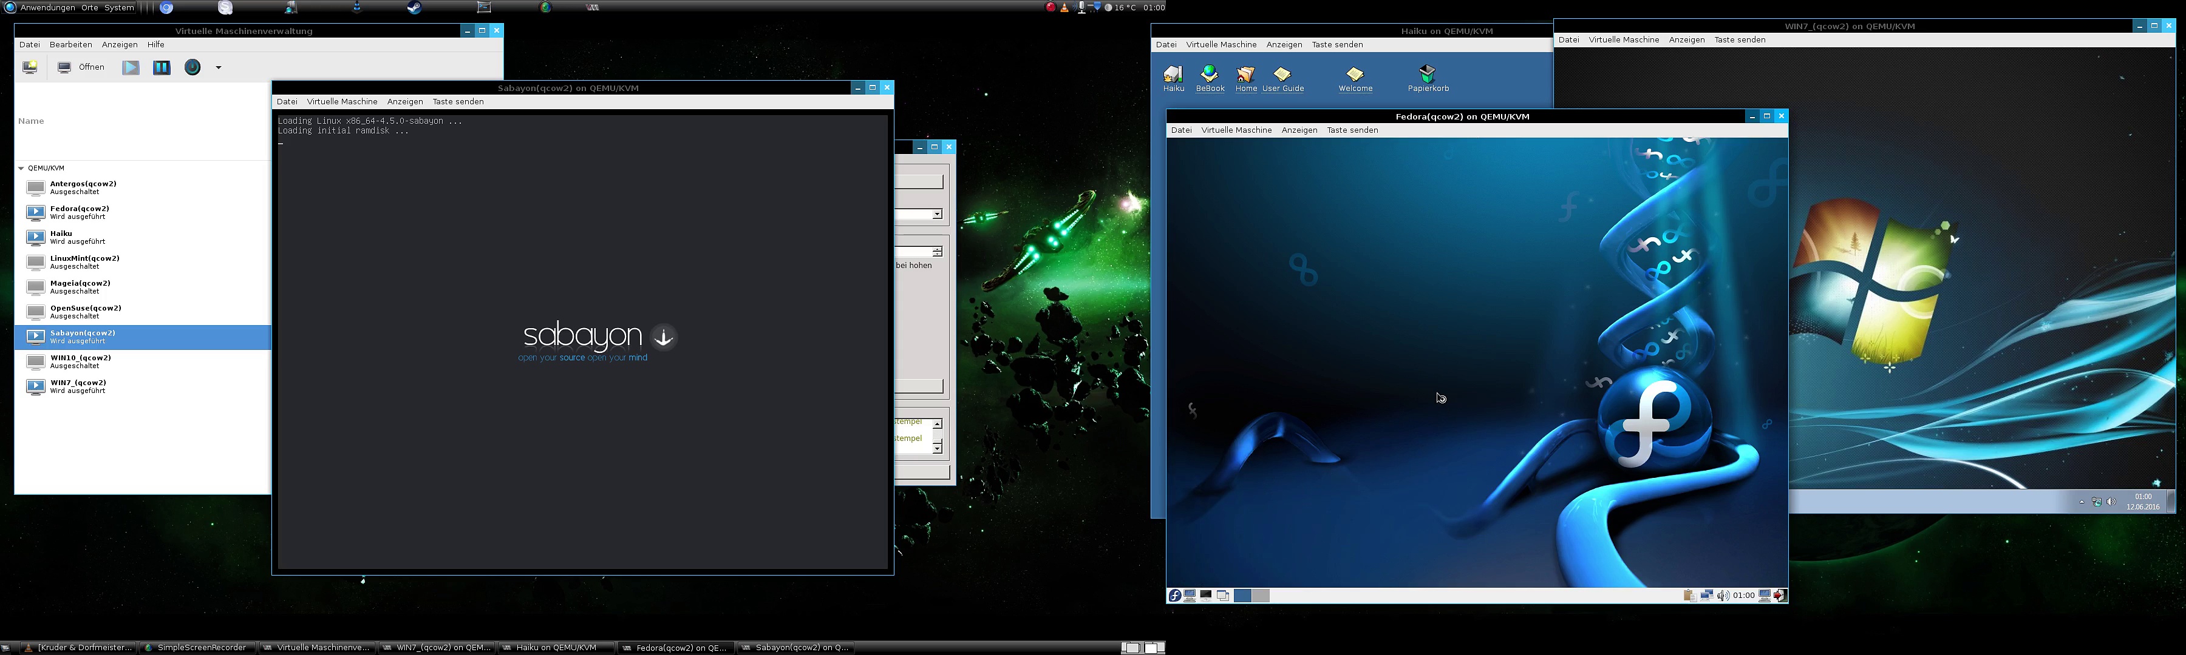Switch to SimpleScreenRecorder in bottom taskbar
2186x655 pixels.
(x=199, y=647)
